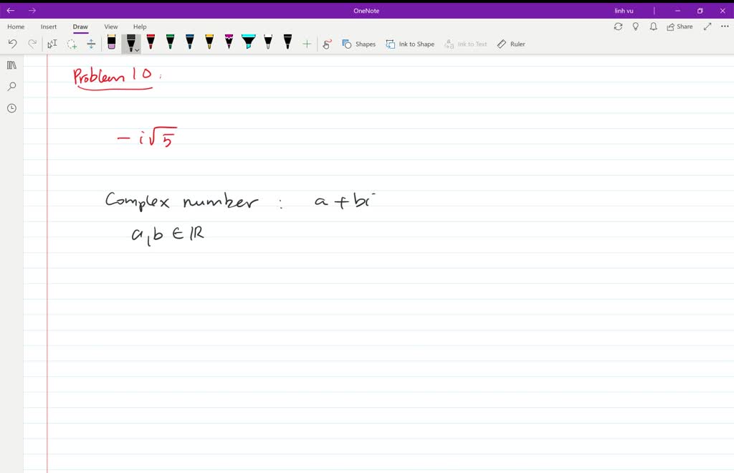Screen dimensions: 734x473
Task: Toggle the Ruler on
Action: coord(510,44)
